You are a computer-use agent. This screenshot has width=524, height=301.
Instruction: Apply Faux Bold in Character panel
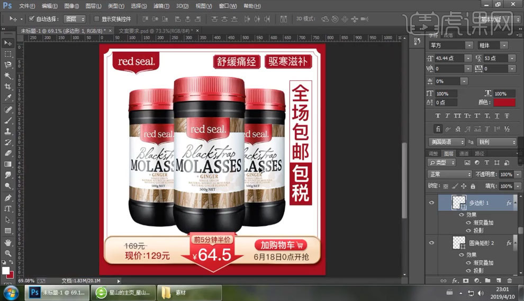(x=438, y=116)
